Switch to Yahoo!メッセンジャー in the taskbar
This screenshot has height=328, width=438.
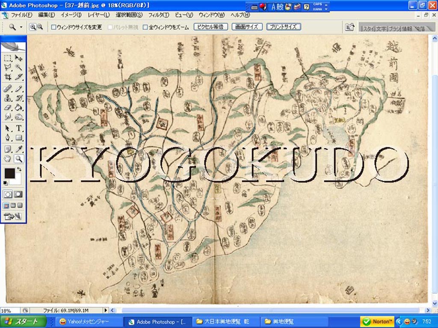pos(89,322)
